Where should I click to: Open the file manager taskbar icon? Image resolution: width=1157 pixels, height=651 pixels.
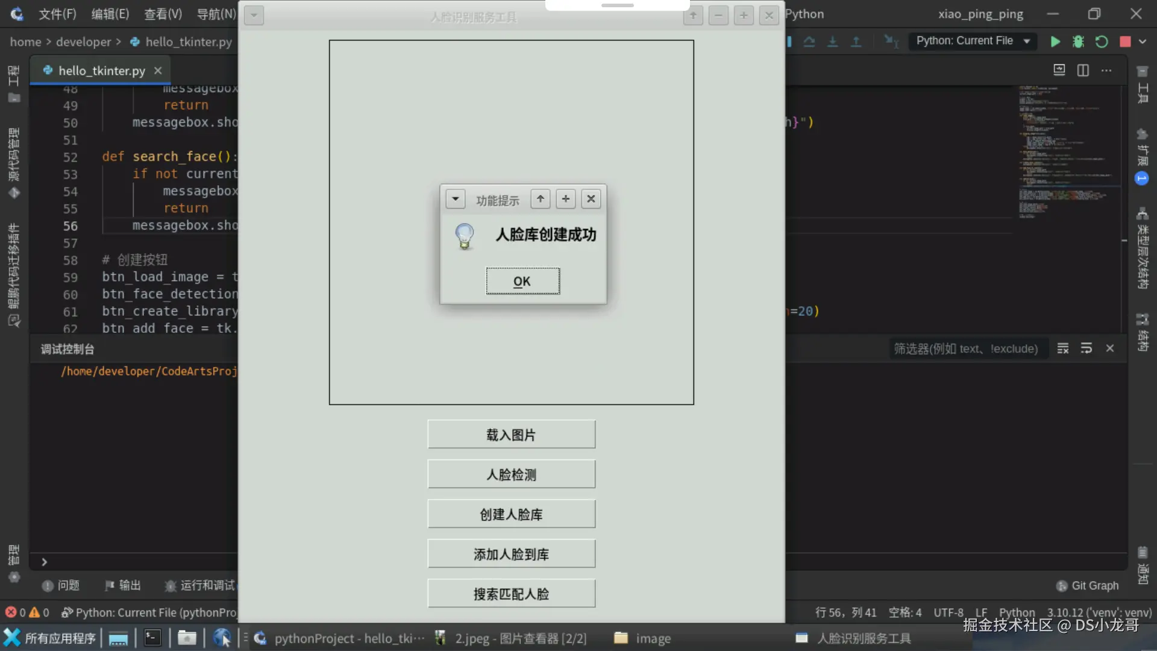[187, 638]
